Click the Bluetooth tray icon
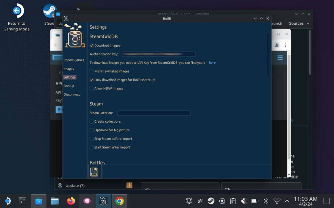The image size is (334, 208). pos(266,201)
